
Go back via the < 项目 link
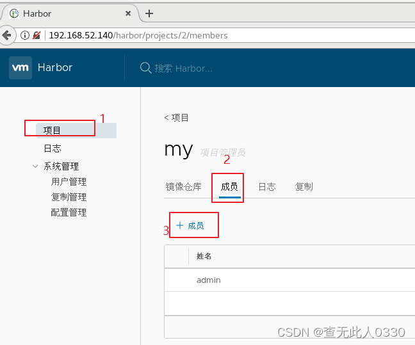(x=176, y=118)
